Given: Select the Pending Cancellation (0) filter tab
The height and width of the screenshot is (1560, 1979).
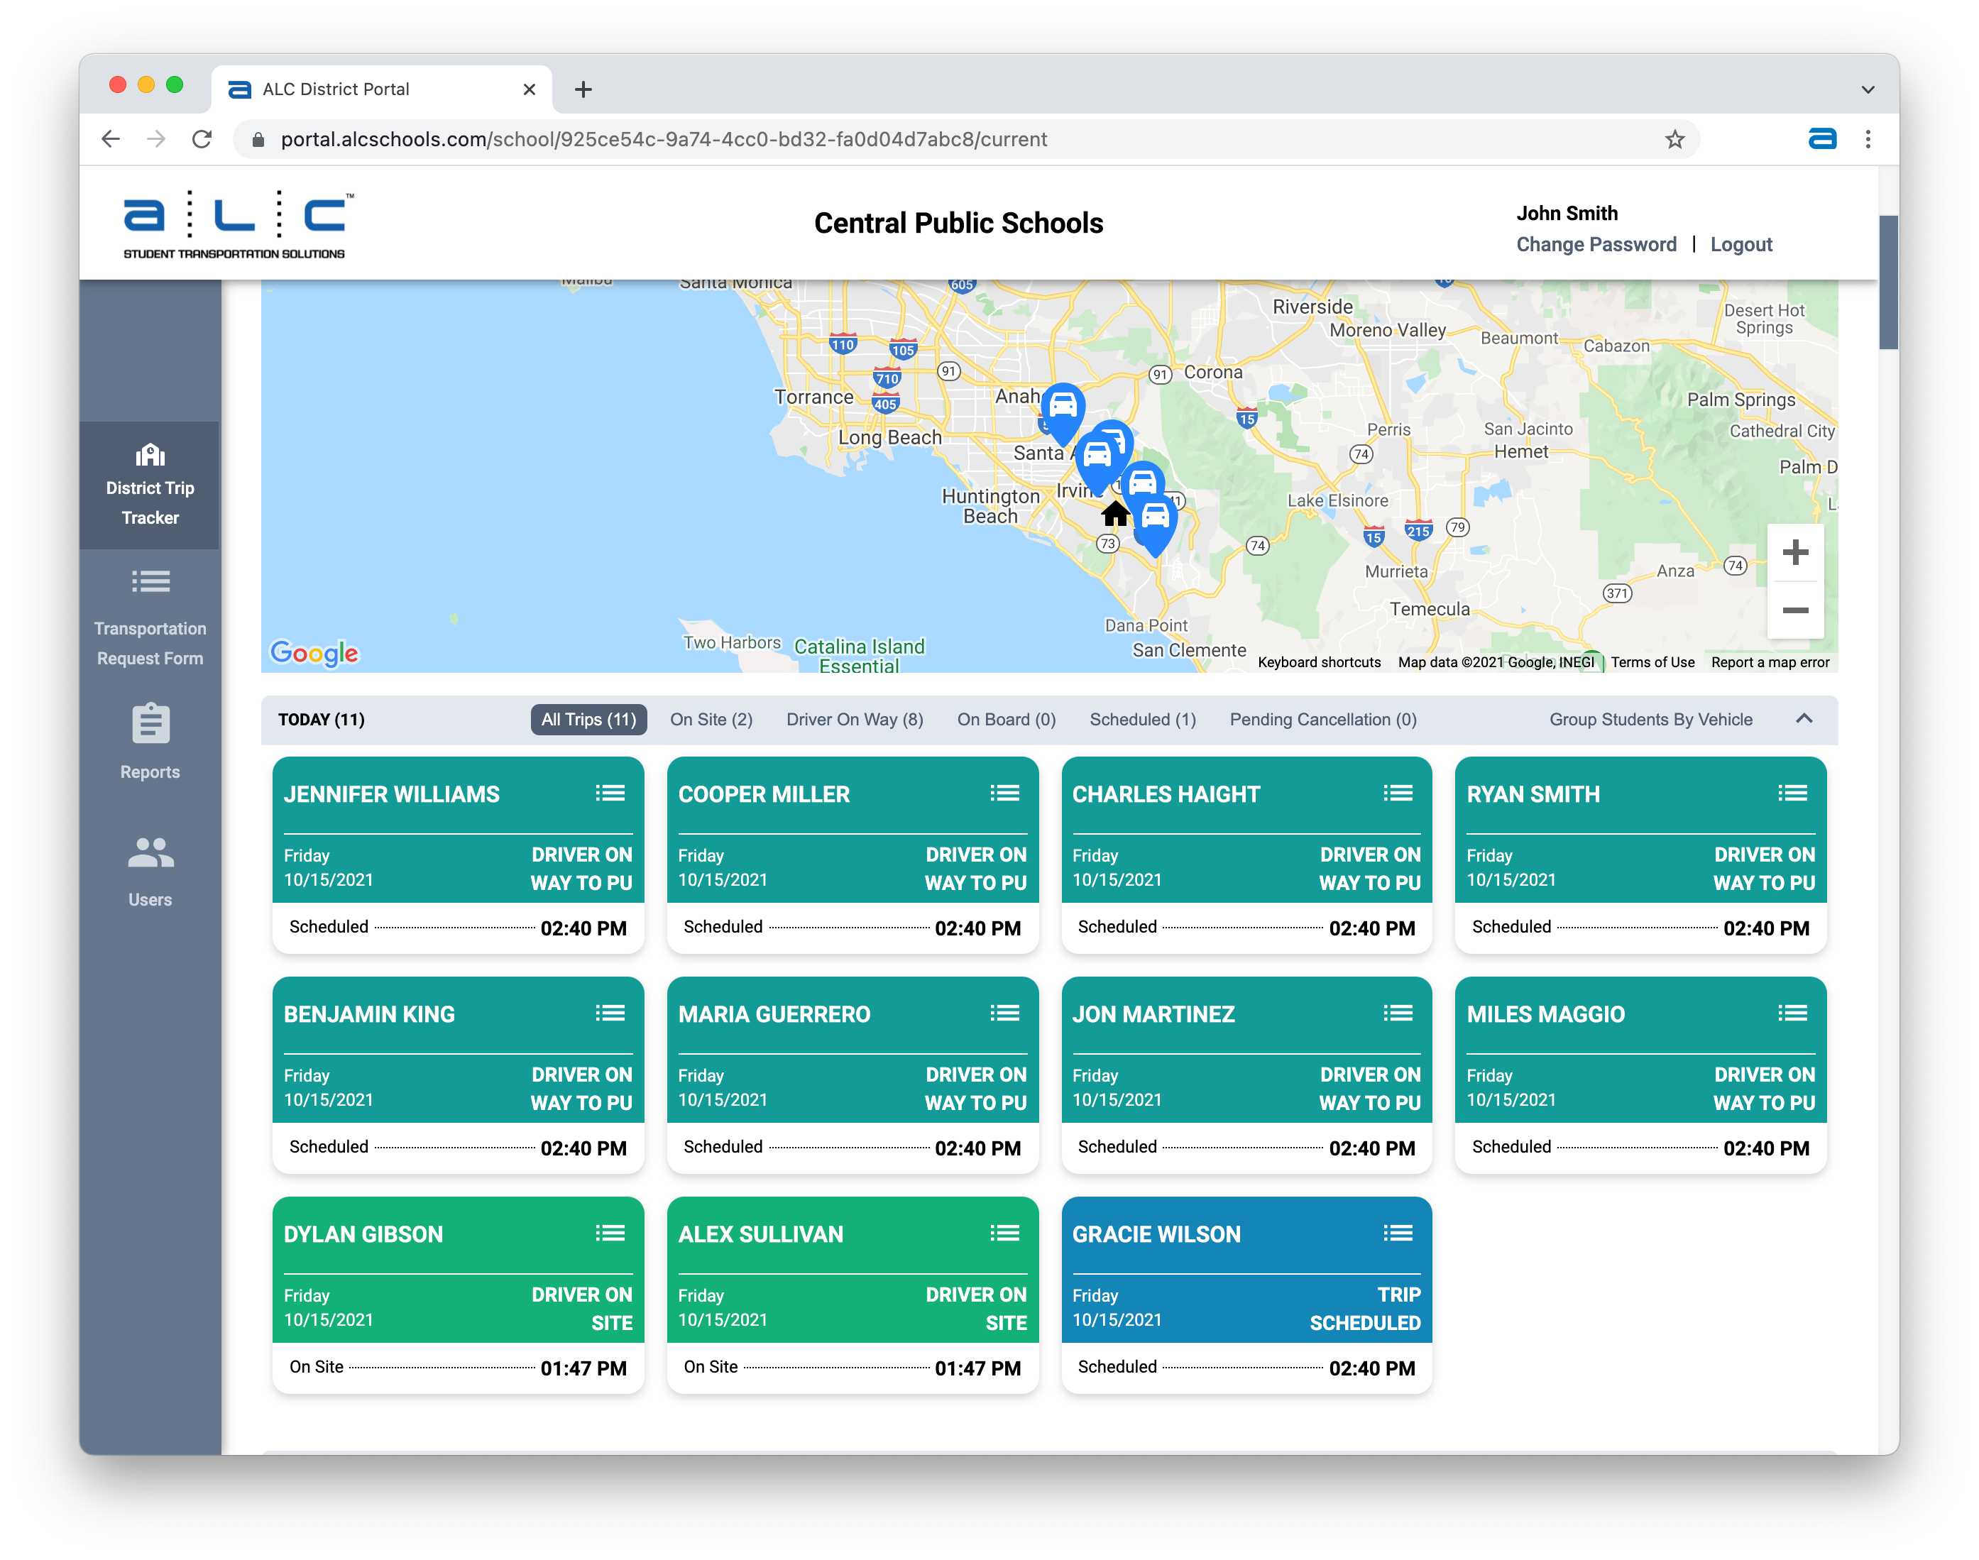Looking at the screenshot, I should point(1323,719).
